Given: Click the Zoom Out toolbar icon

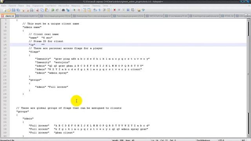Looking at the screenshot, I should (78, 10).
